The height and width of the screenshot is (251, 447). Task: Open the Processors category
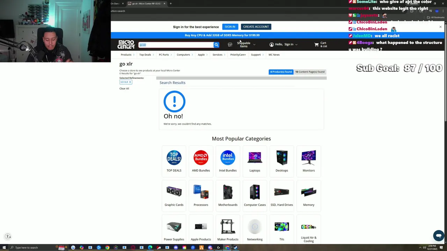pos(201,196)
